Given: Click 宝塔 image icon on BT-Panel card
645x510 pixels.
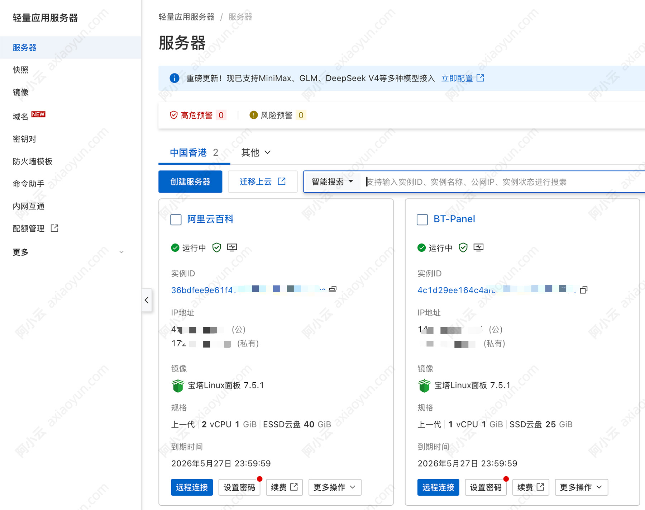Looking at the screenshot, I should point(424,386).
